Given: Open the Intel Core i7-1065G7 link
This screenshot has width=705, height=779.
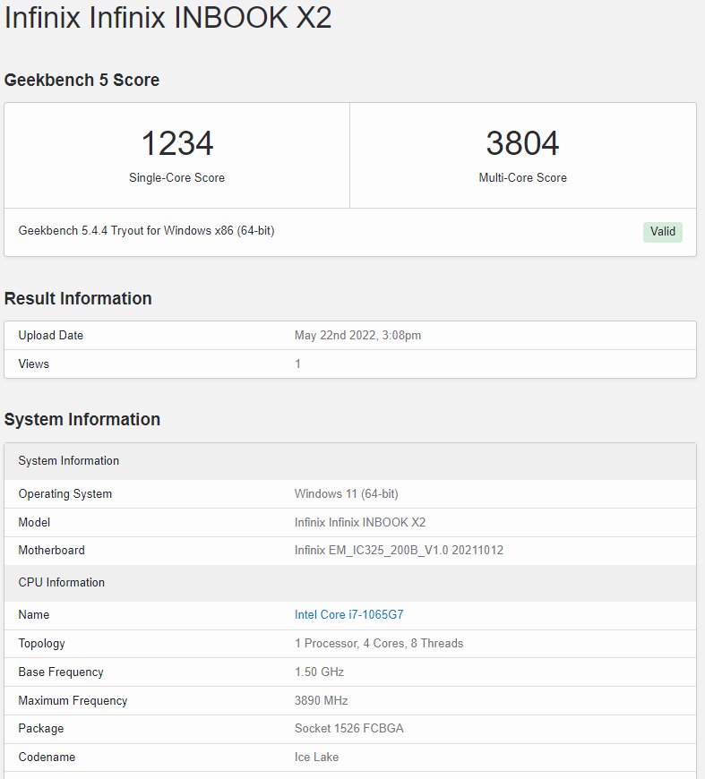Looking at the screenshot, I should click(x=348, y=614).
